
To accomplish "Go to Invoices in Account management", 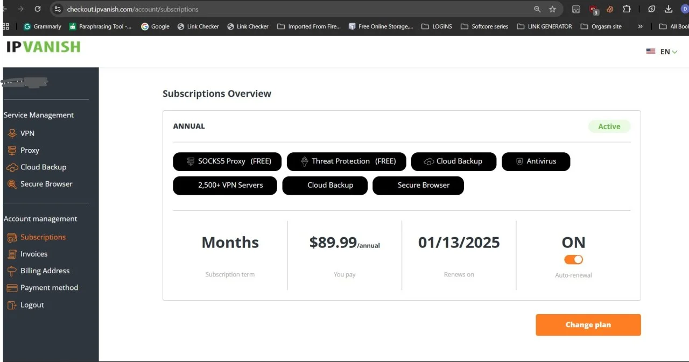I will (34, 254).
